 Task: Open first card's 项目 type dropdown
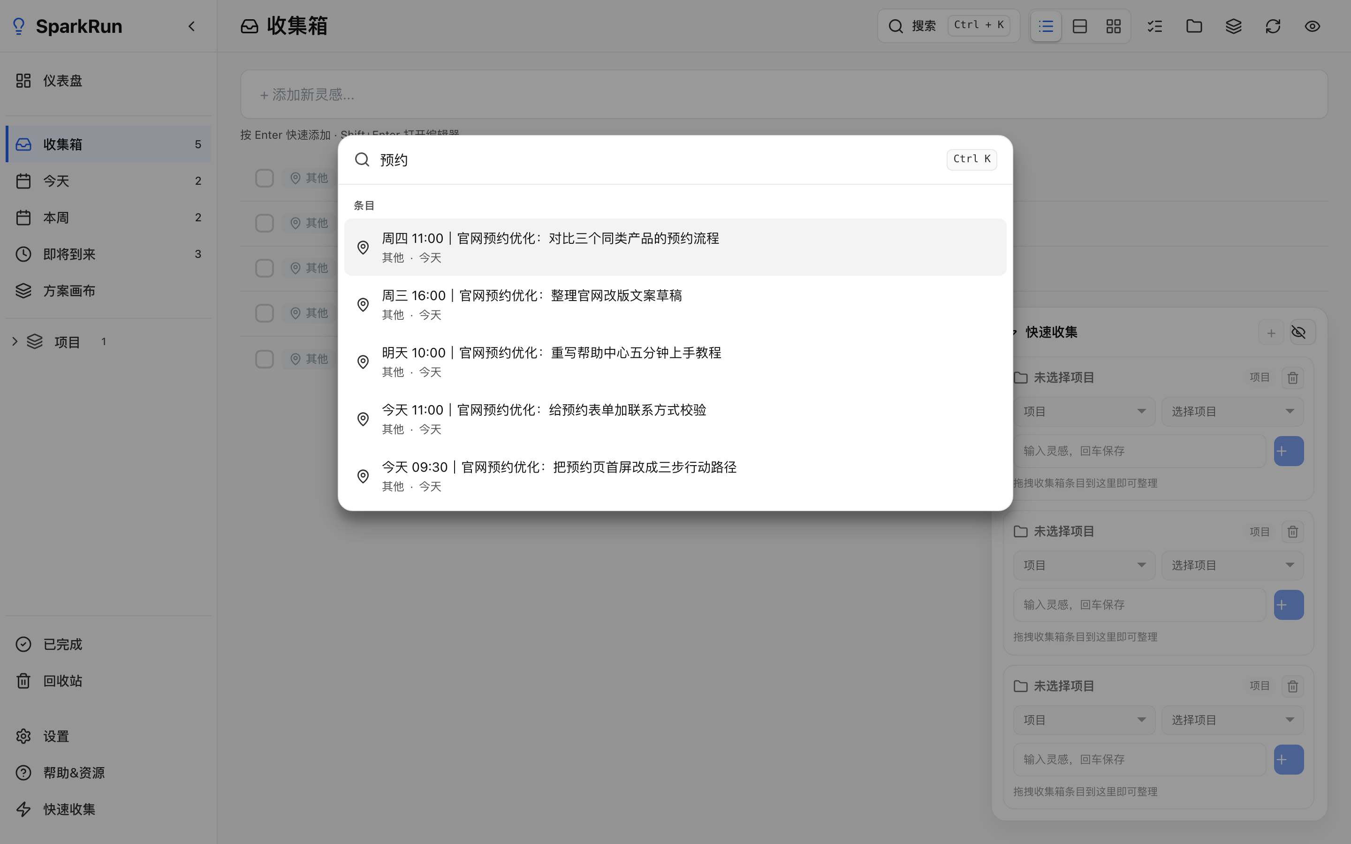pyautogui.click(x=1084, y=411)
